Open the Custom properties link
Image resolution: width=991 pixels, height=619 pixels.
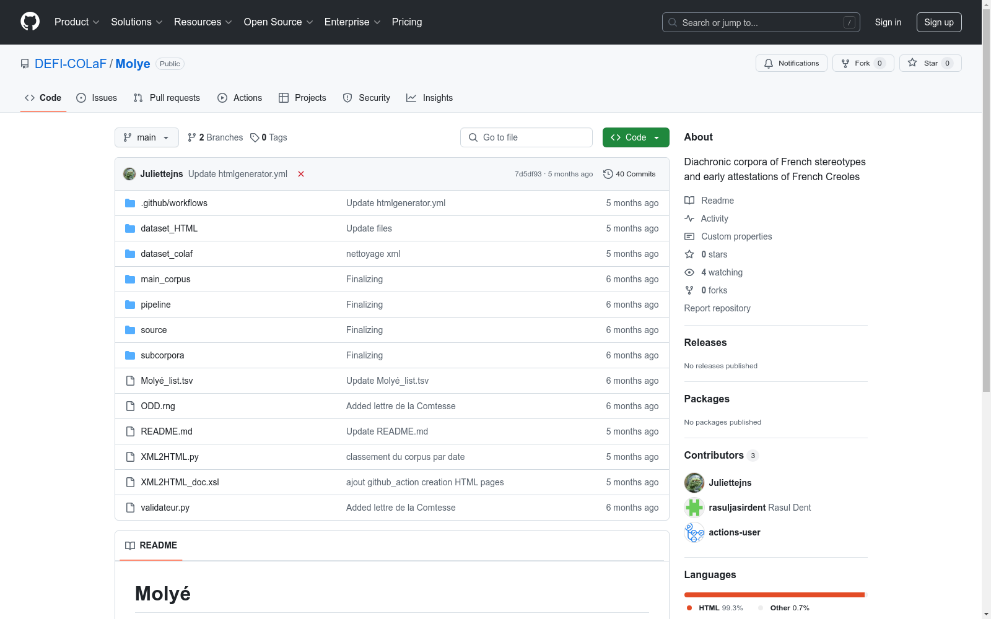(736, 236)
